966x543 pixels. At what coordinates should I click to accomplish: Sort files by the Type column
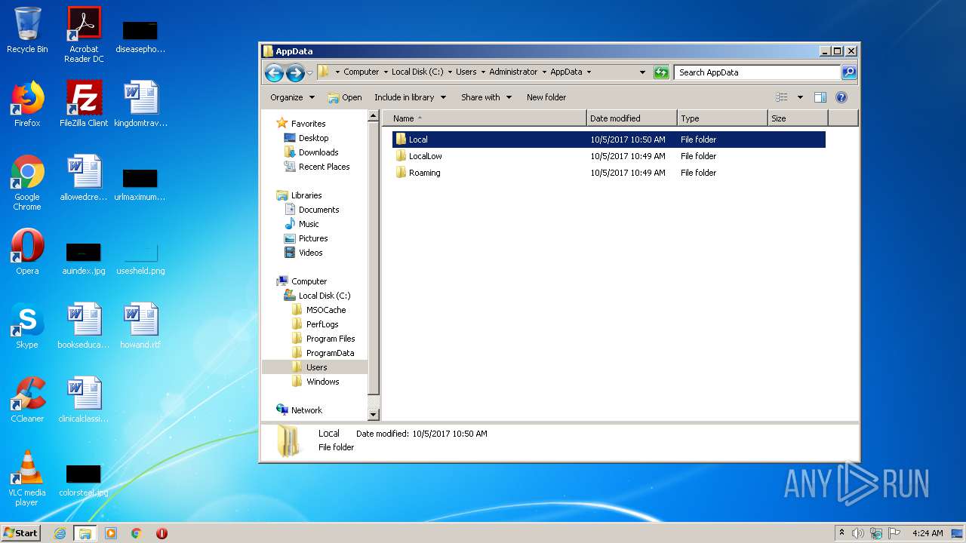pos(722,118)
